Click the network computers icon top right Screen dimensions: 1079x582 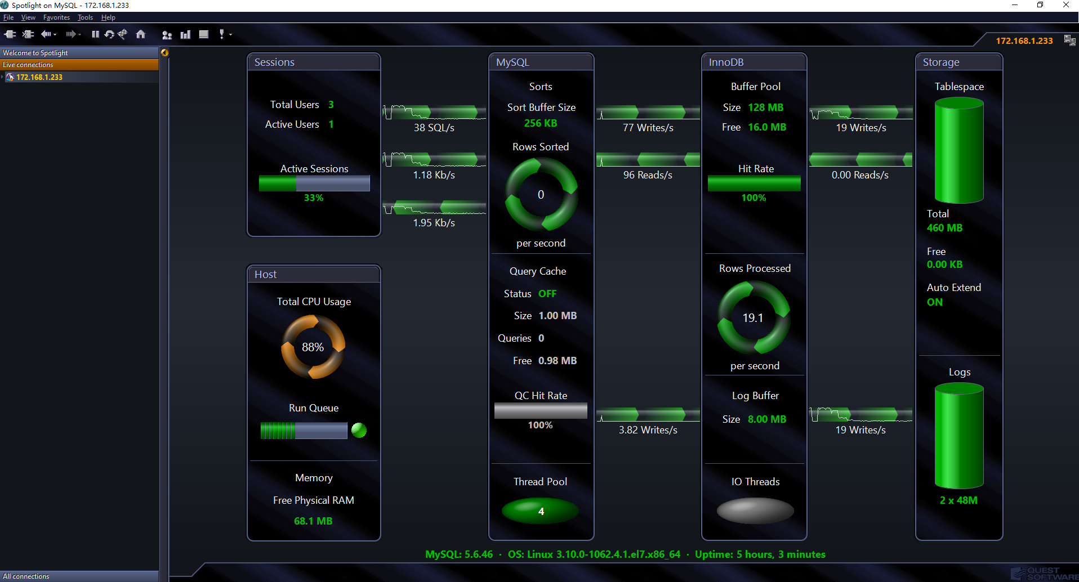[1069, 40]
